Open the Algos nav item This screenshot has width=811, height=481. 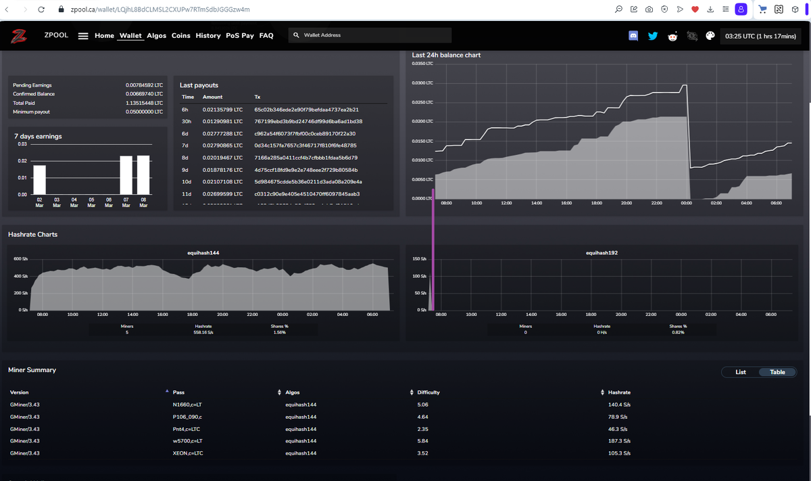(x=157, y=35)
